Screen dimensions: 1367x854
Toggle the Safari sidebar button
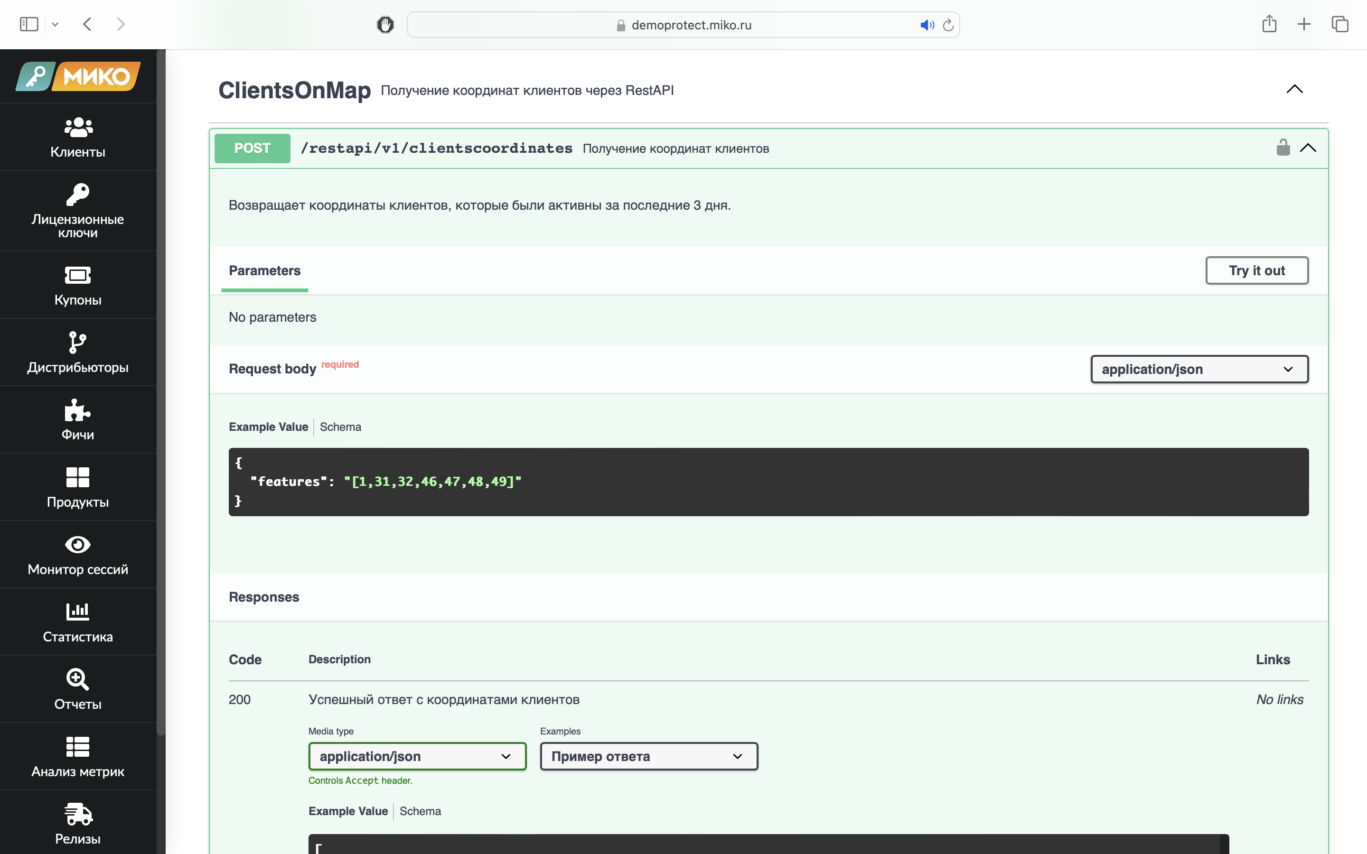tap(29, 24)
